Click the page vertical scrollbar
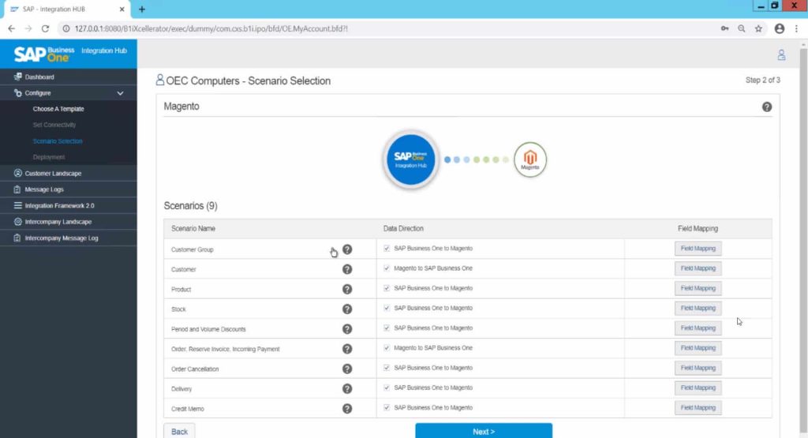This screenshot has height=438, width=808. [803, 240]
